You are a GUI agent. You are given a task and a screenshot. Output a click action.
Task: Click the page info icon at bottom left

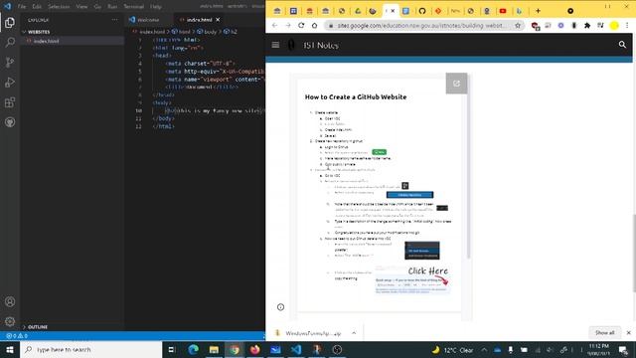pos(280,307)
